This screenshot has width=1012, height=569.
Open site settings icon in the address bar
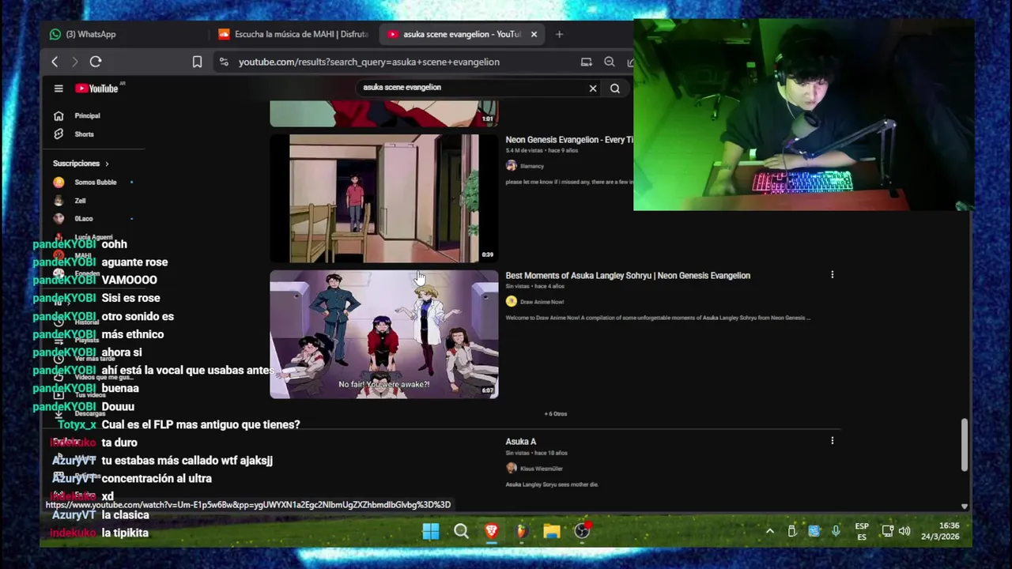(x=225, y=62)
